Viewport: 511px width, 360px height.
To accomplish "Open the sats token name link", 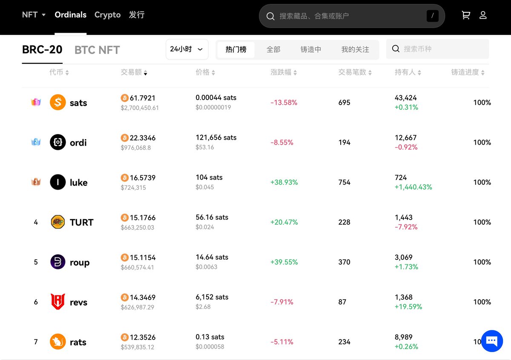I will coord(78,103).
